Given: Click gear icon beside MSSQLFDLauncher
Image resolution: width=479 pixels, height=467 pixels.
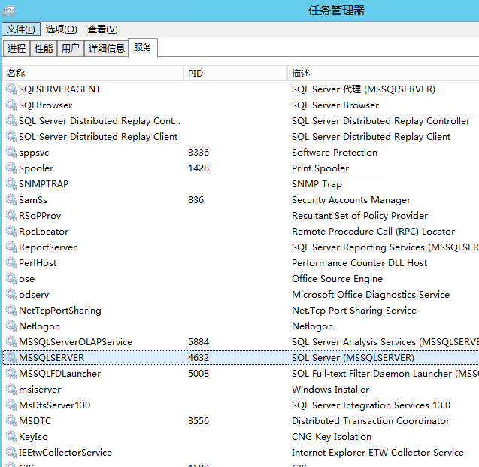Looking at the screenshot, I should coord(11,373).
